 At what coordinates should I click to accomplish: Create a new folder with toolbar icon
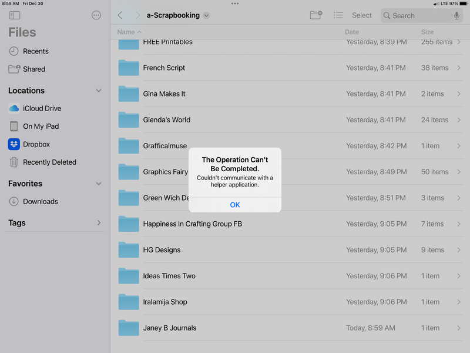(x=316, y=15)
